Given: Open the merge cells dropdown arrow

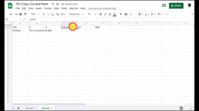Looking at the screenshot, I should tap(135, 14).
